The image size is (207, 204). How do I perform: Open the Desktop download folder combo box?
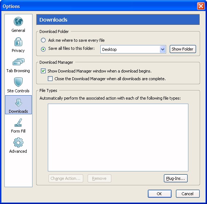(133, 49)
